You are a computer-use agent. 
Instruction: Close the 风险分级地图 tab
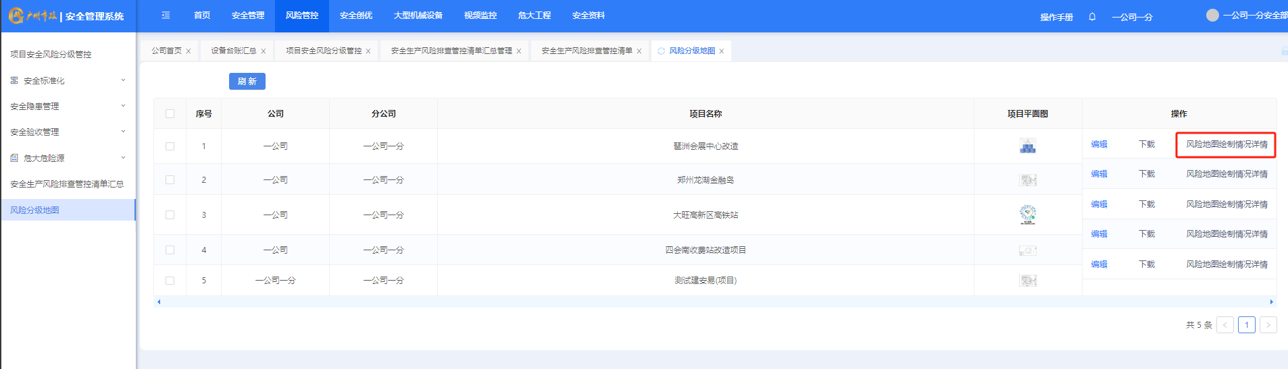722,51
